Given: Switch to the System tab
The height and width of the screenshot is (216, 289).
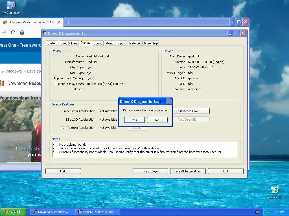Looking at the screenshot, I should (x=52, y=43).
